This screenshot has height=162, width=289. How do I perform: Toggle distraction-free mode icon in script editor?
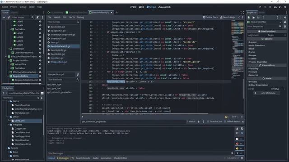coord(242,13)
